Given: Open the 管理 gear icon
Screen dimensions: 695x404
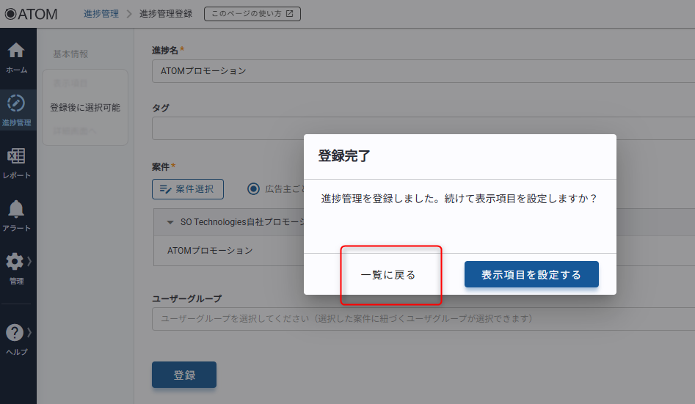Looking at the screenshot, I should (x=15, y=262).
